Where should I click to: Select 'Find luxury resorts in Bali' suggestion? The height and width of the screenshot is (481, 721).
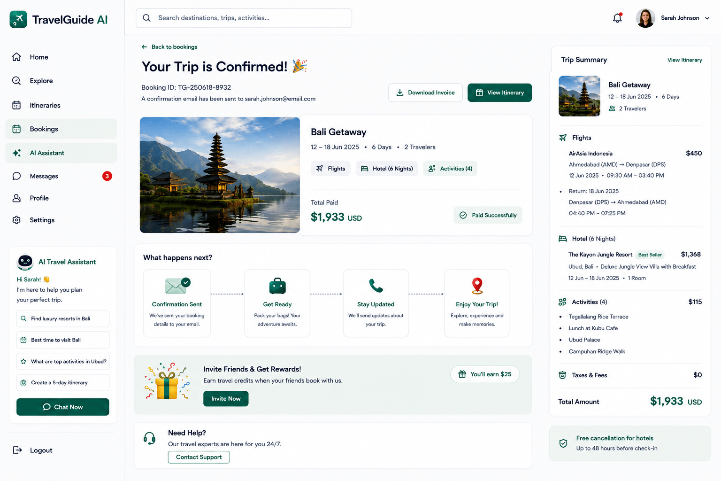(63, 318)
